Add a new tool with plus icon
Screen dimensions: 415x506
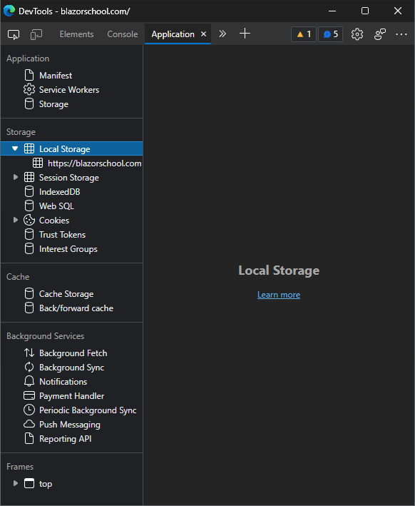(245, 34)
